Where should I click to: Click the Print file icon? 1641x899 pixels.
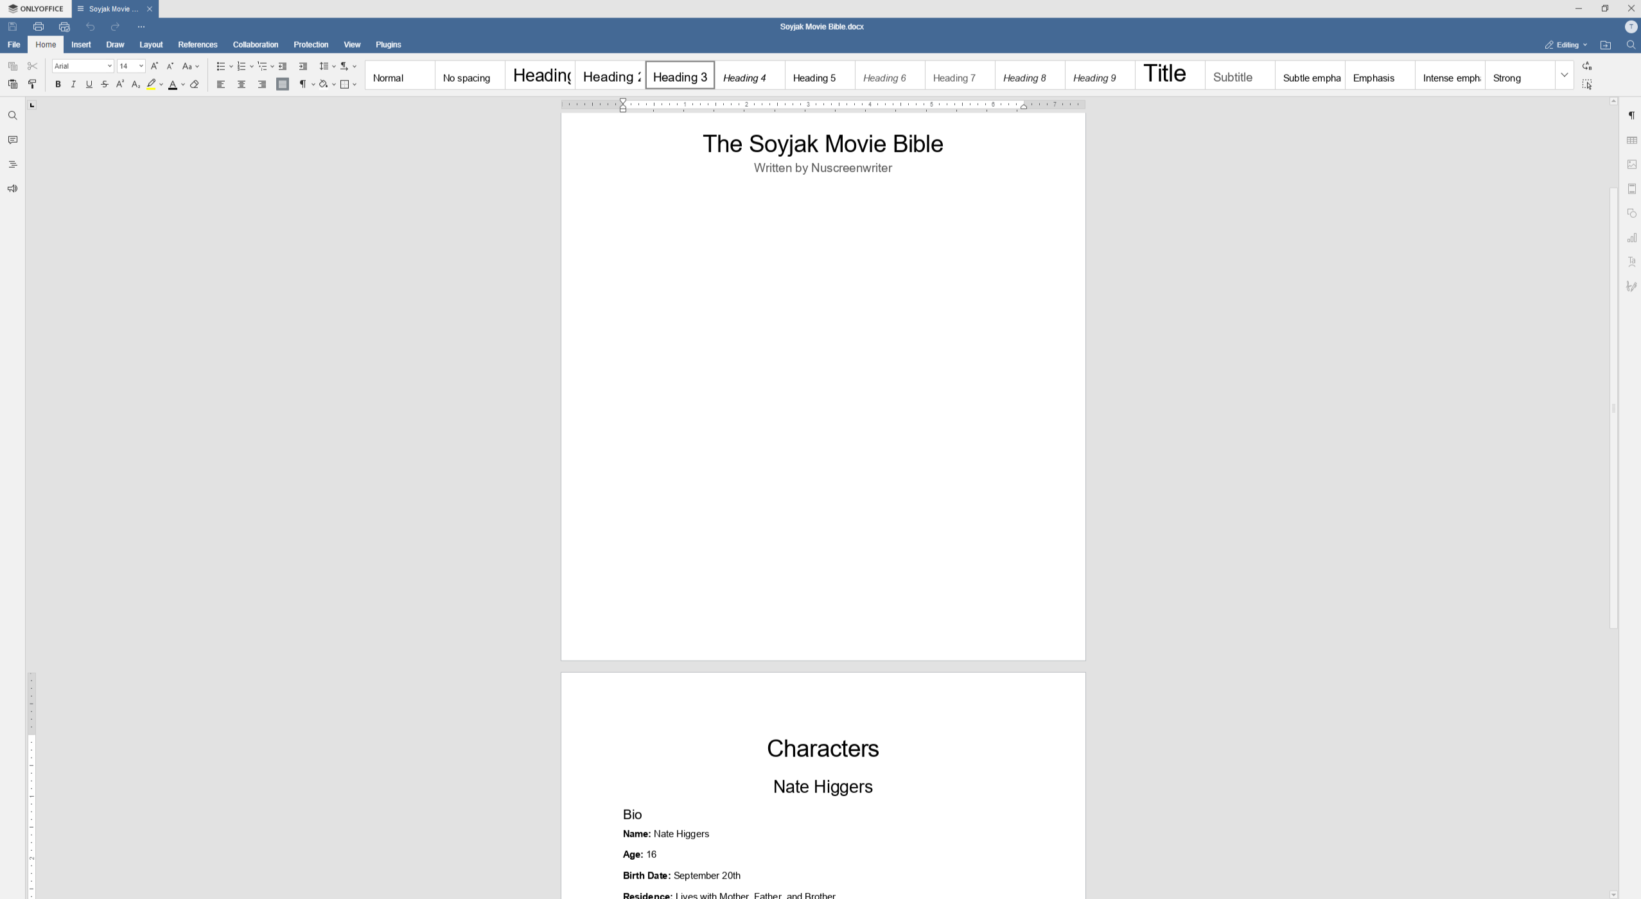[39, 27]
